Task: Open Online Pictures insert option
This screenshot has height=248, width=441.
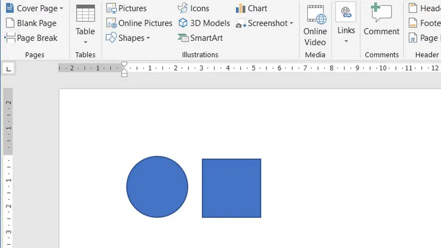Action: (x=139, y=23)
